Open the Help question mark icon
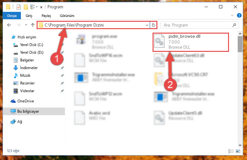247x160 pixels. click(x=239, y=16)
